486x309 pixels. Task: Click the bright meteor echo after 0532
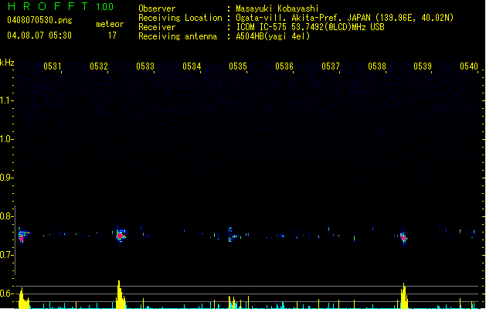(x=121, y=234)
